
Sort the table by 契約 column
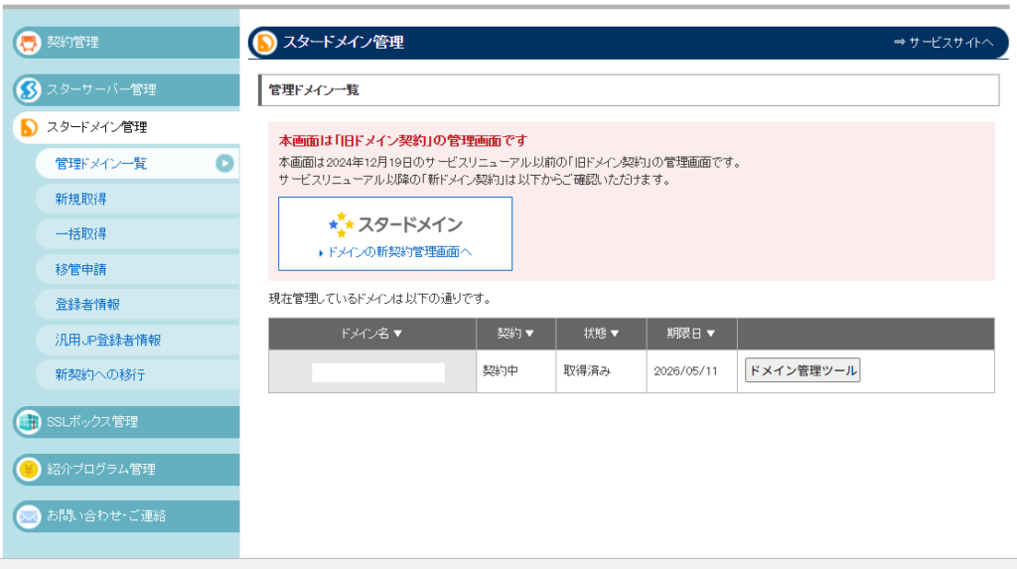(x=515, y=334)
